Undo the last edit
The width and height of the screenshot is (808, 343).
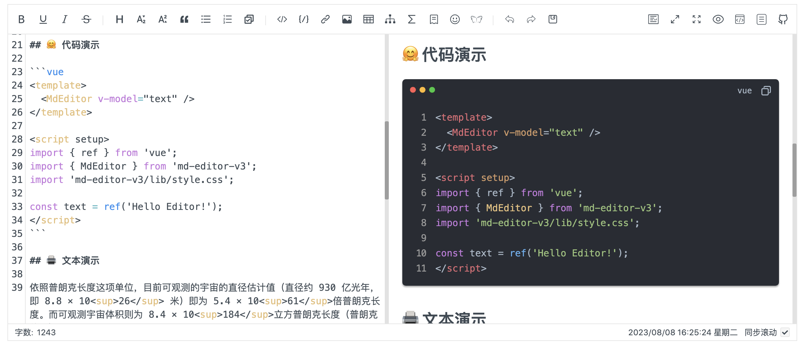[x=510, y=19]
